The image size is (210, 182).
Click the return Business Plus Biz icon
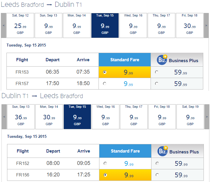[x=163, y=151]
